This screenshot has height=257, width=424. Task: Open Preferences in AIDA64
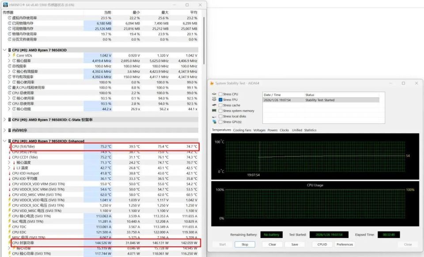coord(345,244)
